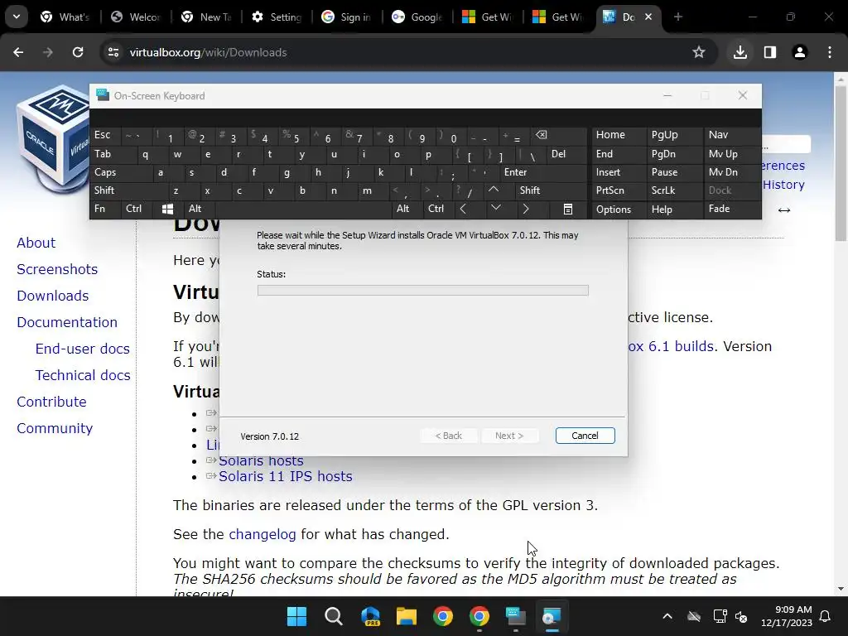
Task: Open the Chrome downloads tray icon
Action: [740, 52]
